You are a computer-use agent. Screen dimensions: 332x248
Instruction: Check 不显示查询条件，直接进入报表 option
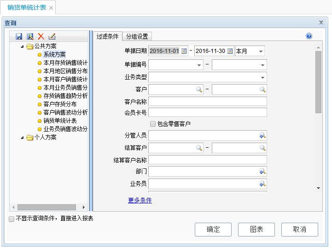[x=12, y=219]
